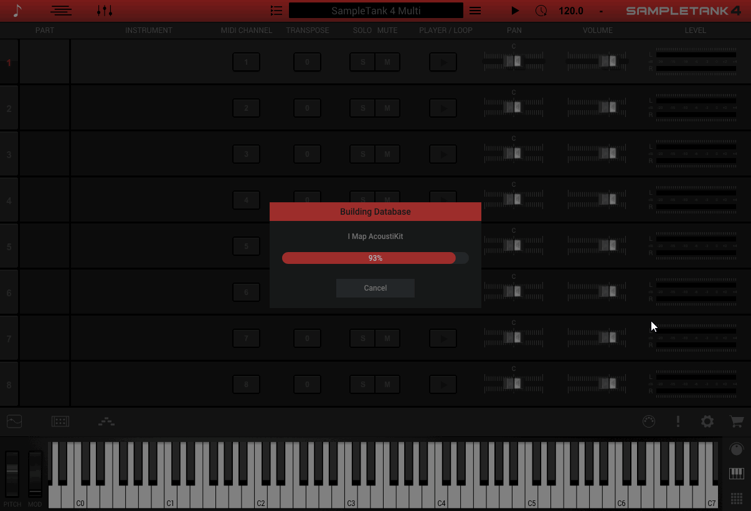Click the volume slider of part 1

click(608, 61)
